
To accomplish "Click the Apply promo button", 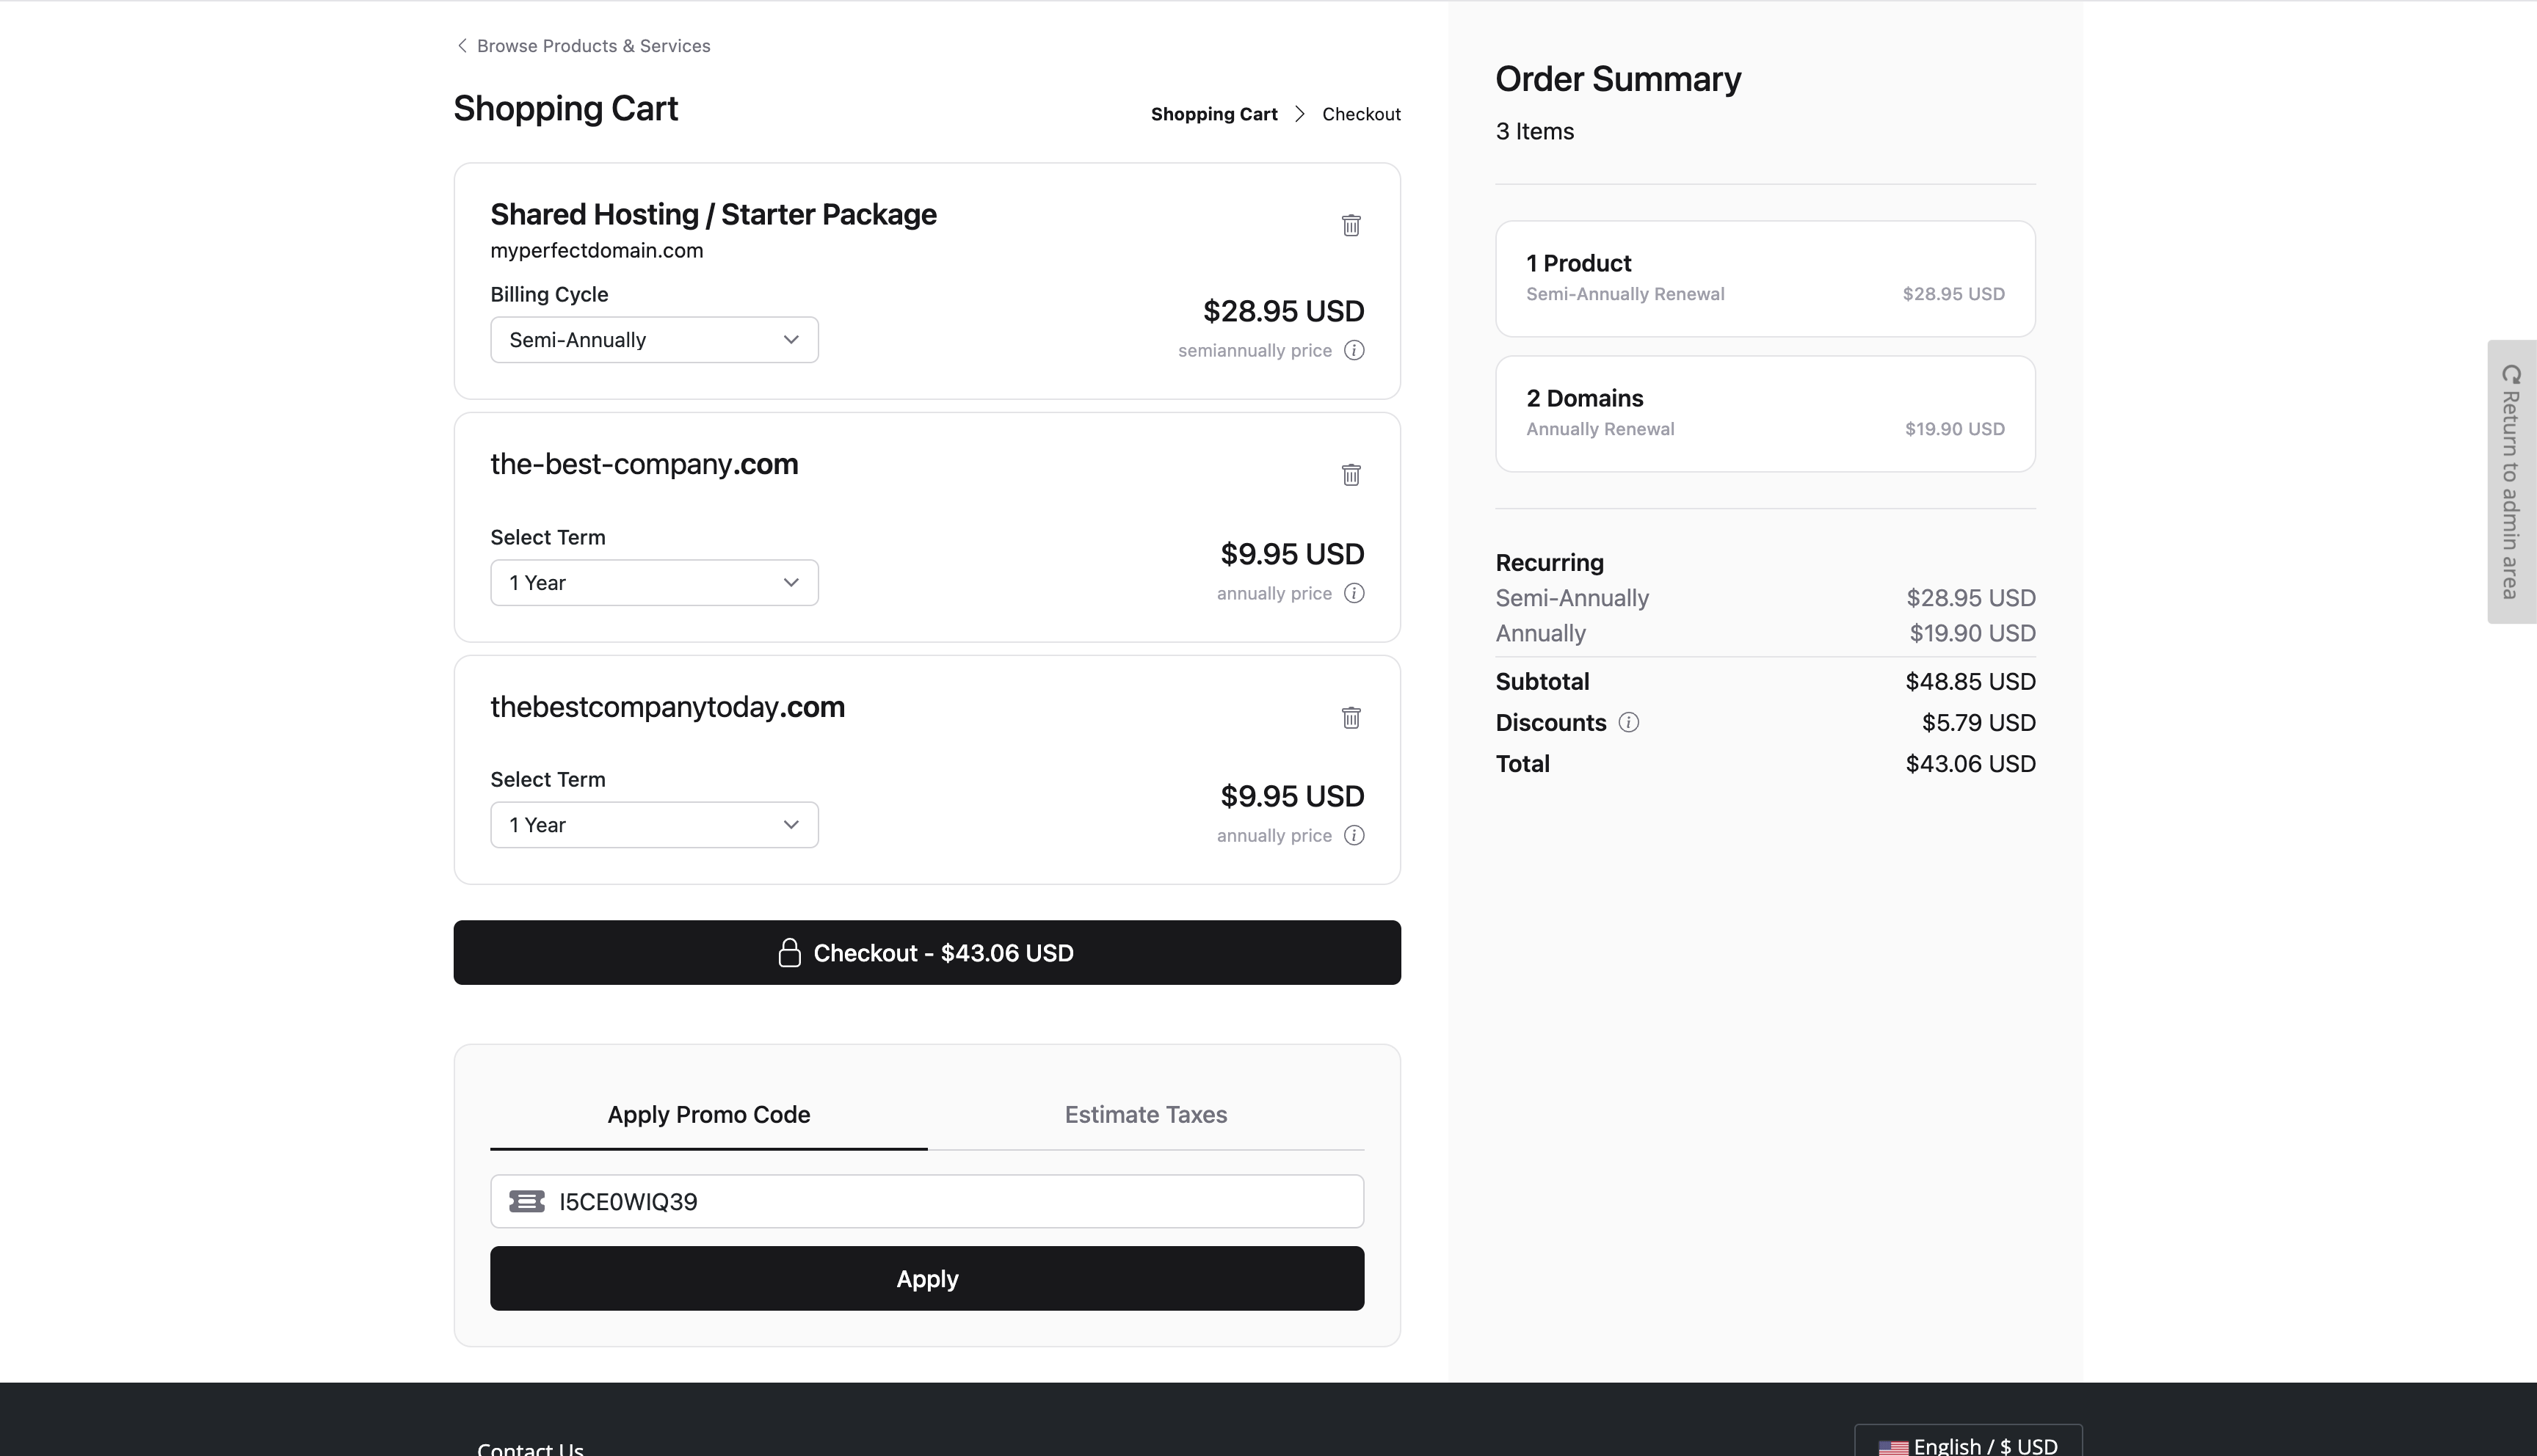I will 926,1278.
